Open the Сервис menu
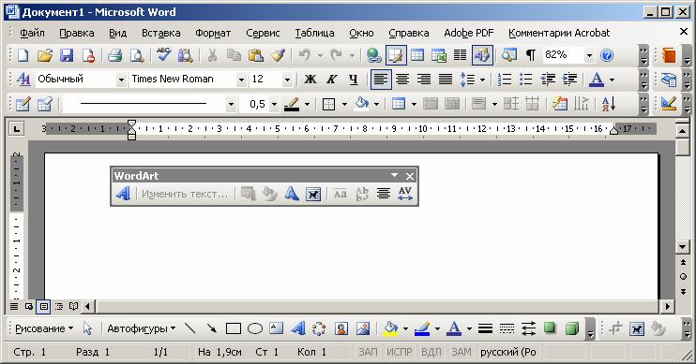Screen dimensions: 696x364 [x=263, y=33]
